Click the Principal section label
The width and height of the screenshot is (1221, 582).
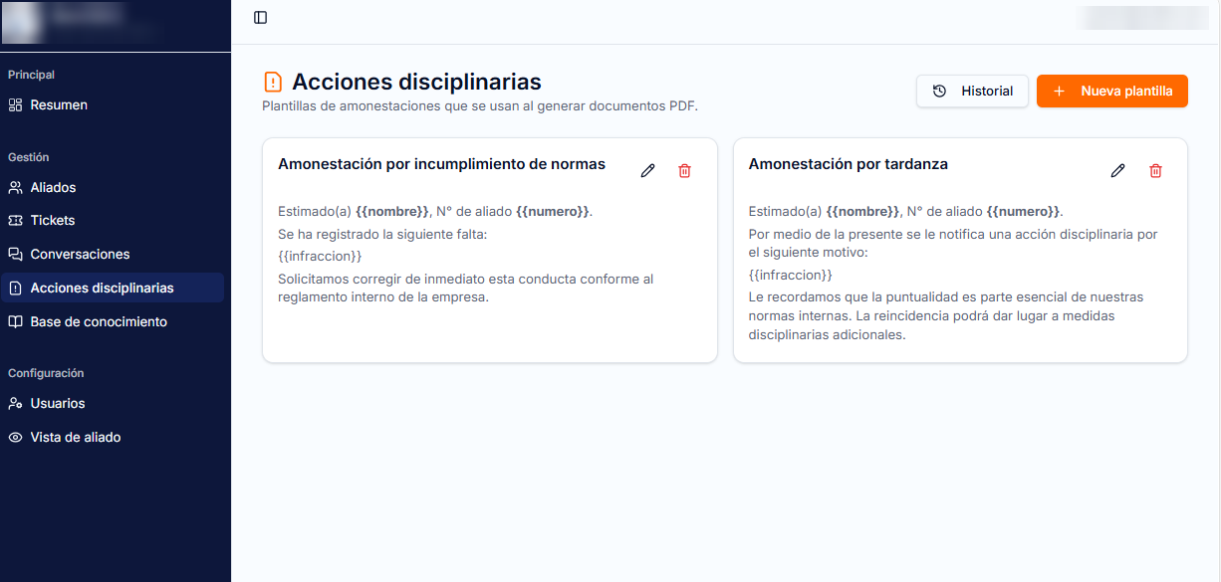coord(31,75)
